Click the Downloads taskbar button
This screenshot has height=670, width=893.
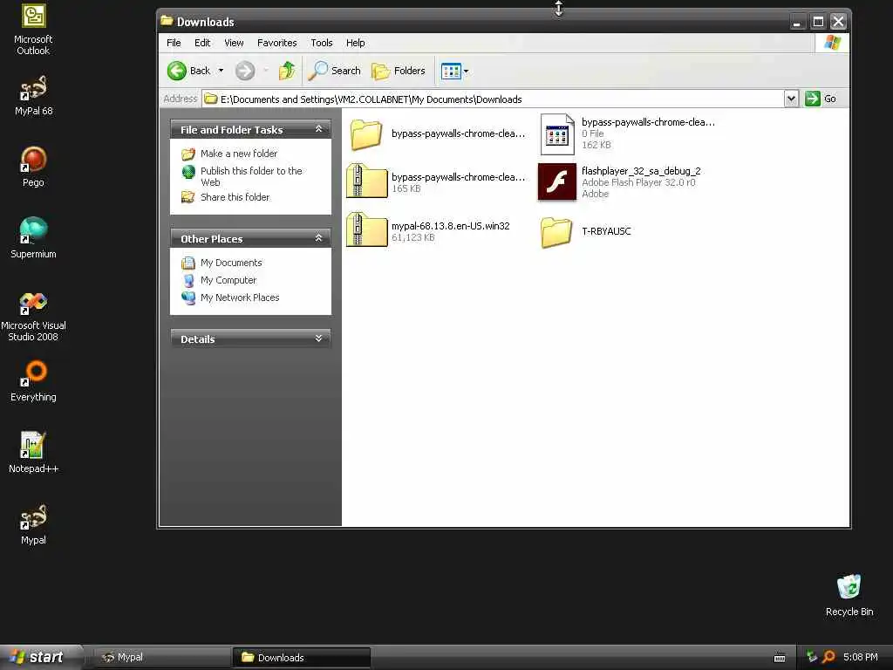point(302,658)
